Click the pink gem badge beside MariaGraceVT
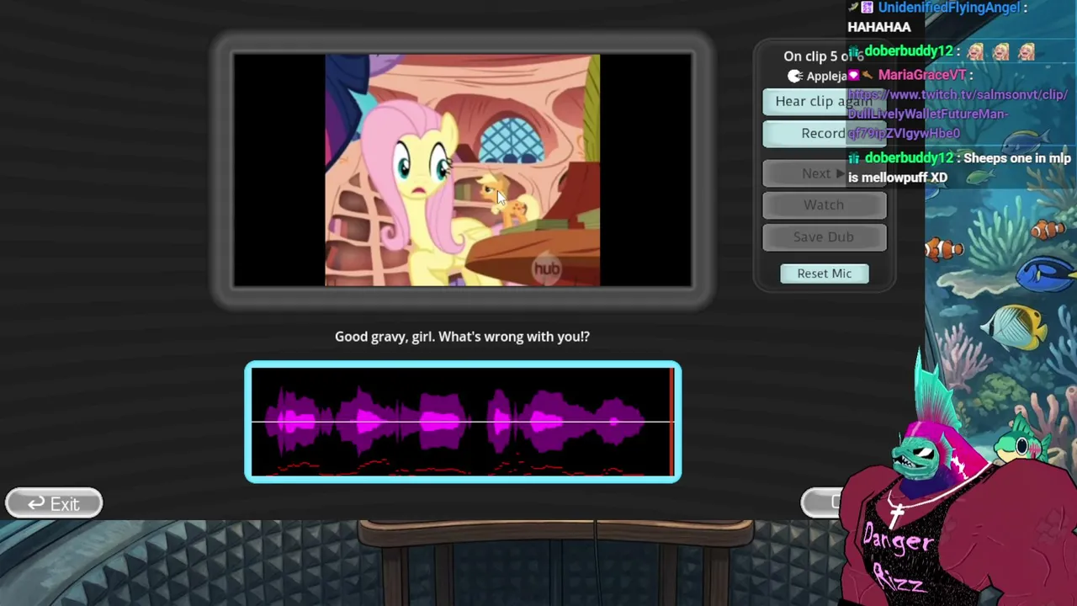Image resolution: width=1077 pixels, height=606 pixels. [853, 76]
